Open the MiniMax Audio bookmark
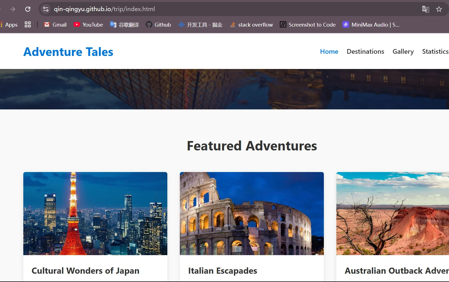 click(x=370, y=25)
